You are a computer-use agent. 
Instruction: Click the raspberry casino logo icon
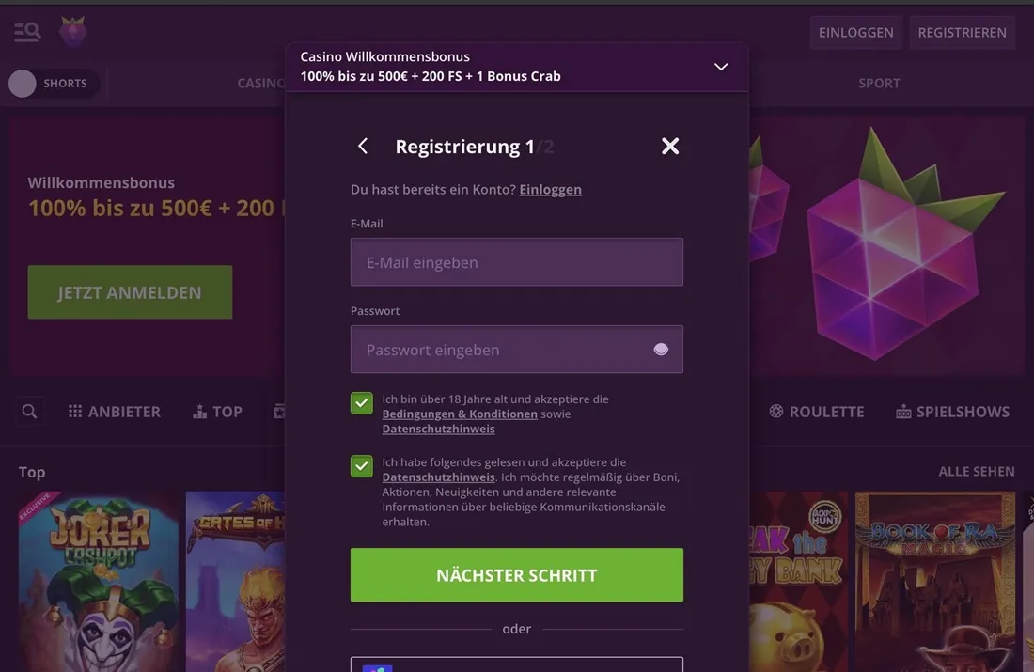coord(73,33)
